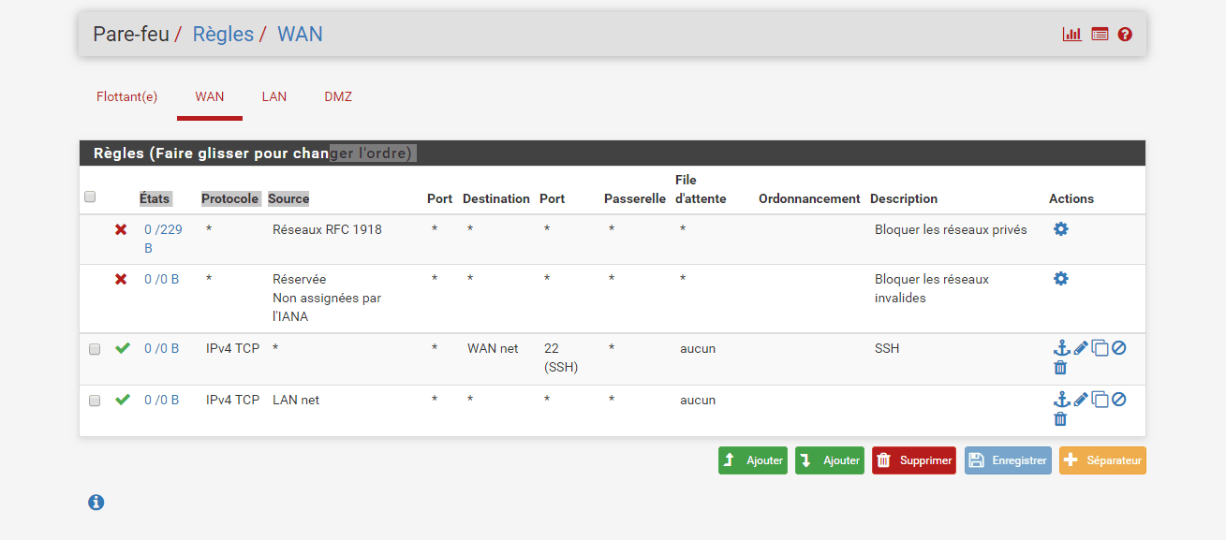Add rule to end of list (down arrow Ajouter)
The width and height of the screenshot is (1226, 540).
[830, 460]
